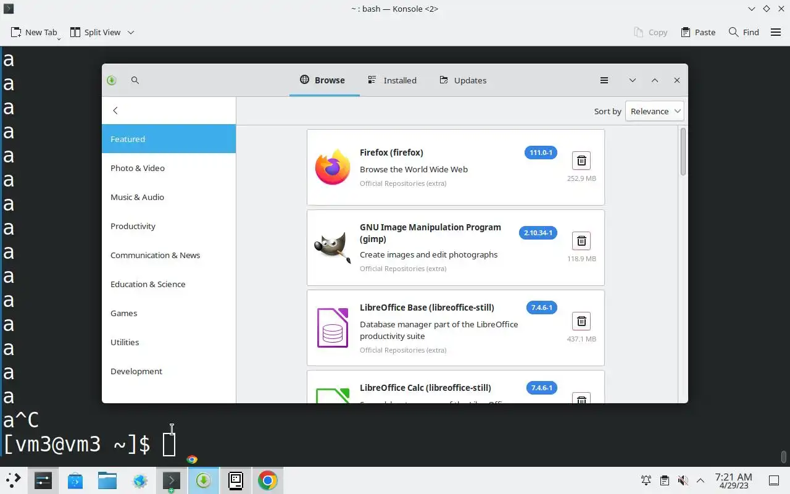The height and width of the screenshot is (494, 790).
Task: Click the 7:21 AM clock in panel
Action: pyautogui.click(x=733, y=477)
